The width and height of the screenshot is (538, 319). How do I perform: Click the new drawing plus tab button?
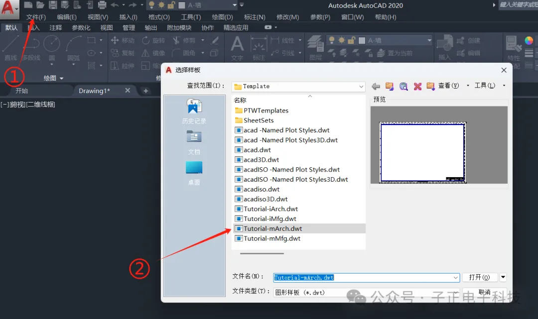pyautogui.click(x=145, y=91)
